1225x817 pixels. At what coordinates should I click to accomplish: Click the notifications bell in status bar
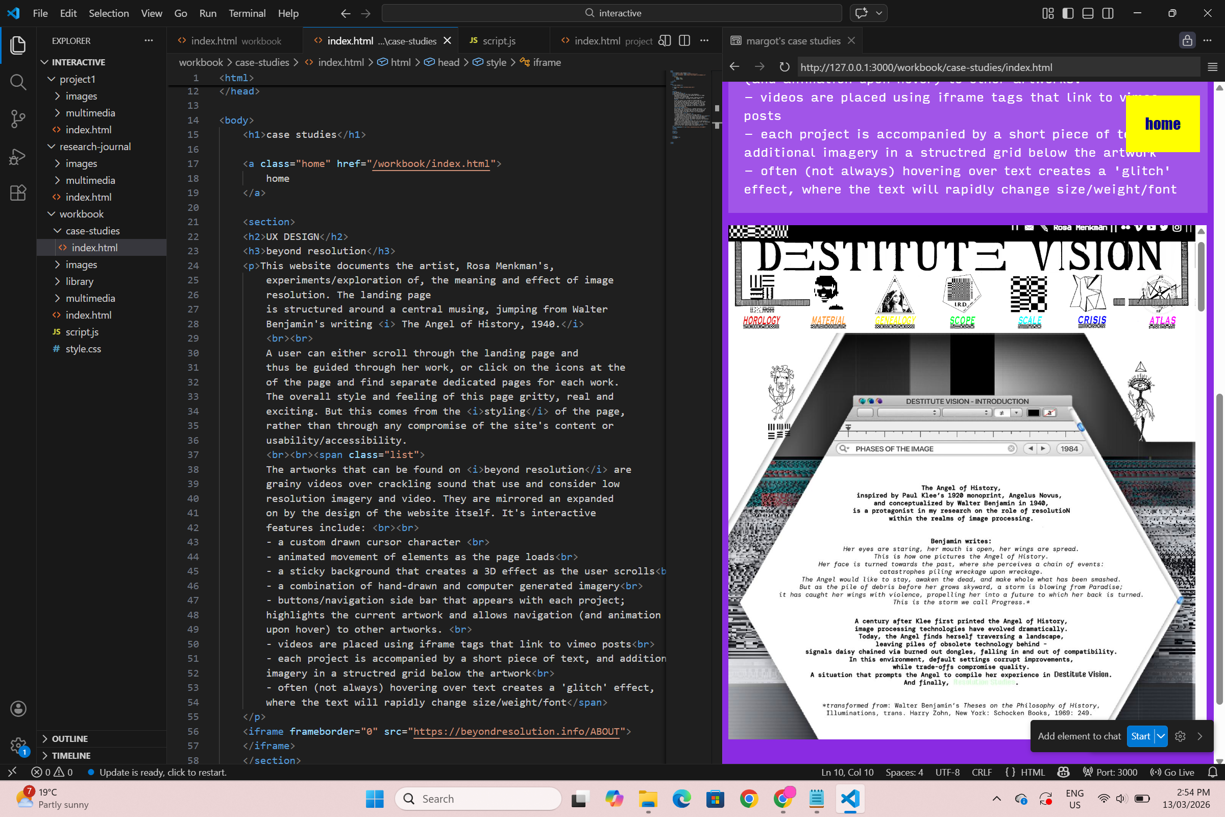(1213, 772)
